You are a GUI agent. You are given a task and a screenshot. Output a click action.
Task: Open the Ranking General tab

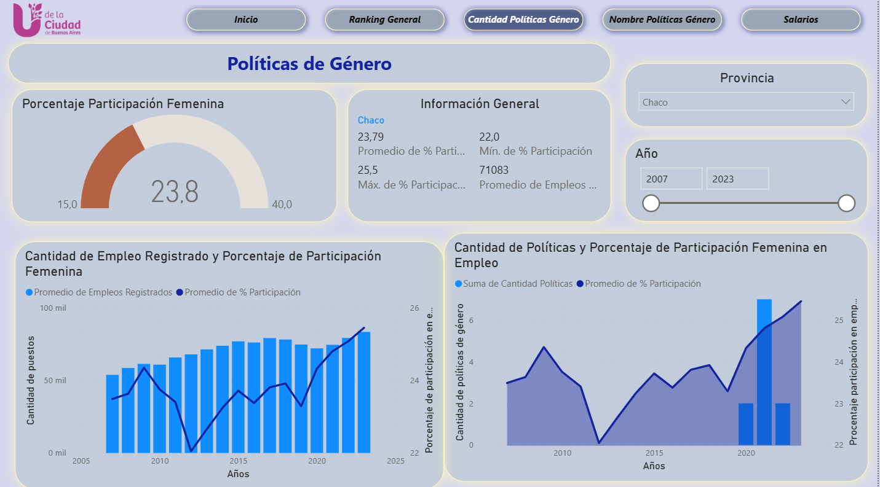tap(384, 20)
